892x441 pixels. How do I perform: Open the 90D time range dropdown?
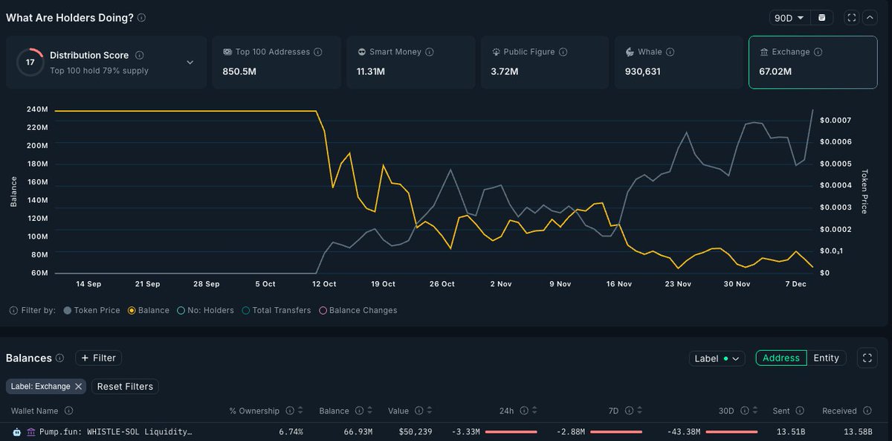click(x=789, y=18)
